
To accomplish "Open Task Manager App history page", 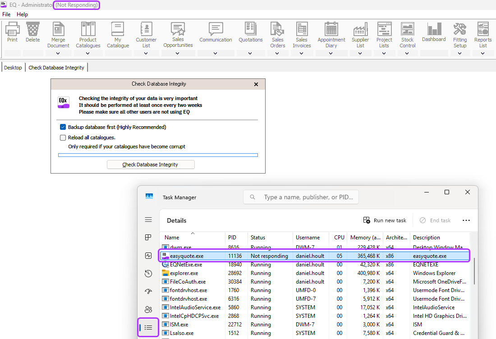I will (x=148, y=273).
